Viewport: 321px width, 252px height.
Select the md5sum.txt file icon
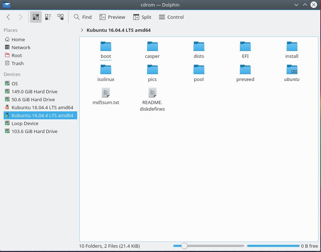coord(106,93)
